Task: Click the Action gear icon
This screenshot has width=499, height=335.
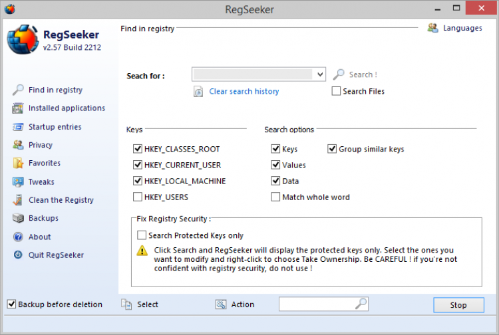Action: point(221,304)
